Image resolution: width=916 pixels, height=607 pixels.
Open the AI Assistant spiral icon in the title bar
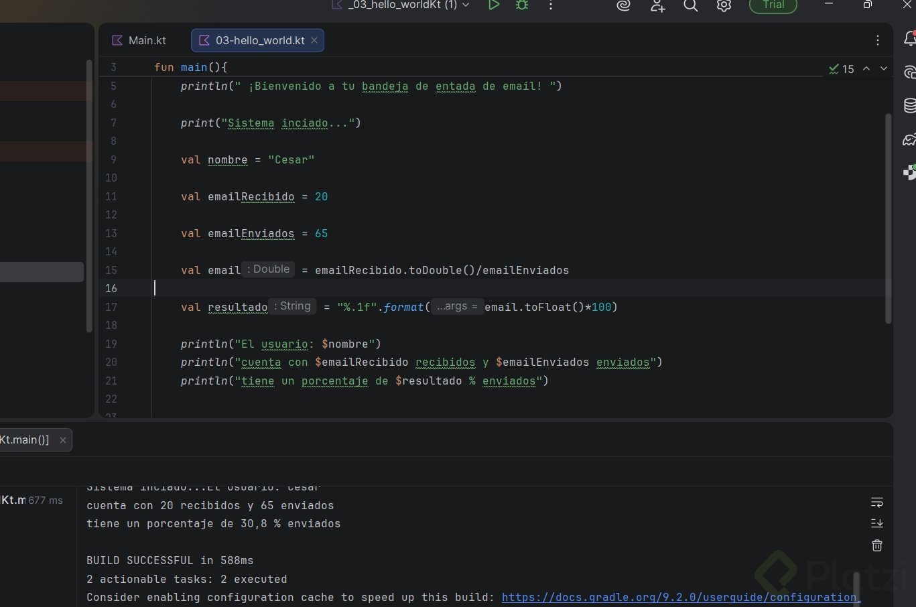coord(623,6)
